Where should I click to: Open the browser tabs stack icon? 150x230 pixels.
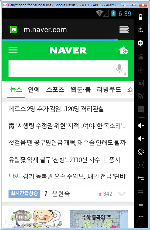point(124,30)
